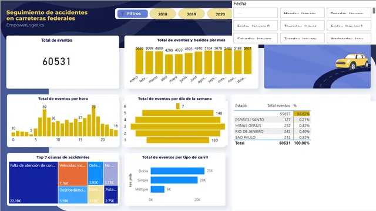Sort the table by the % column header
The height and width of the screenshot is (211, 376).
coord(295,105)
